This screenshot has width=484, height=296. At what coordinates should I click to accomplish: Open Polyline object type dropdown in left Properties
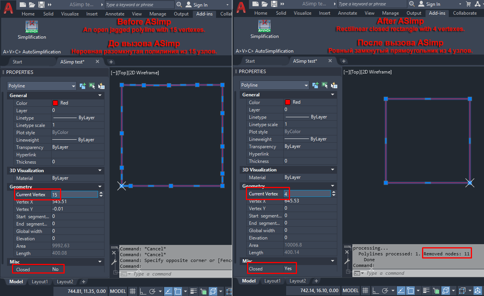coord(42,86)
